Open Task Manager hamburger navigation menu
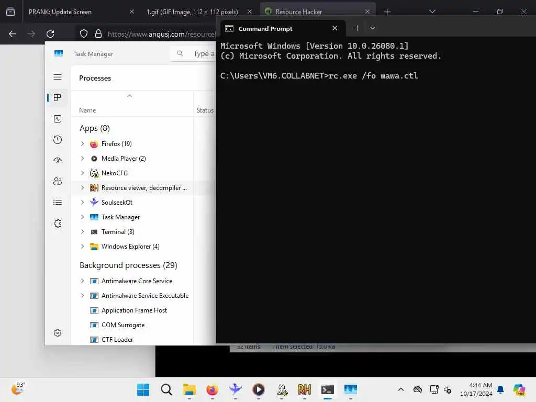Screen dimensions: 536x402 [x=58, y=77]
